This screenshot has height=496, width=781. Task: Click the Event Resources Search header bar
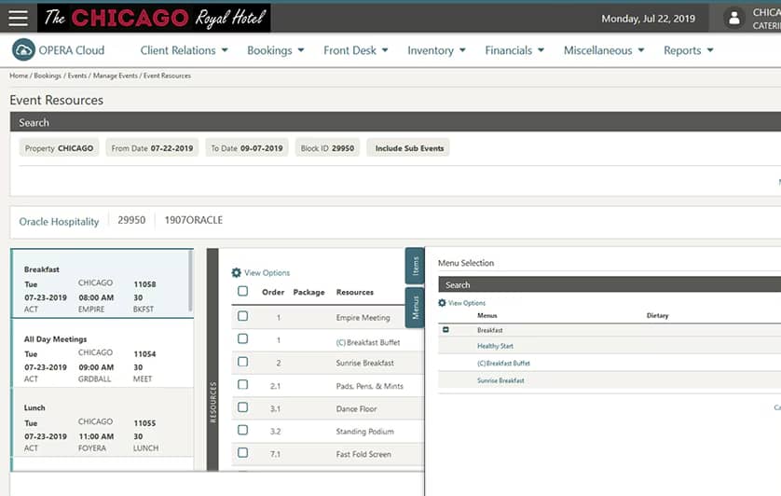coord(395,122)
